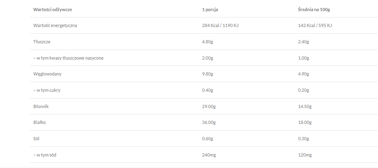
Task: Click the 1.00g saturated fat value
Action: (303, 58)
